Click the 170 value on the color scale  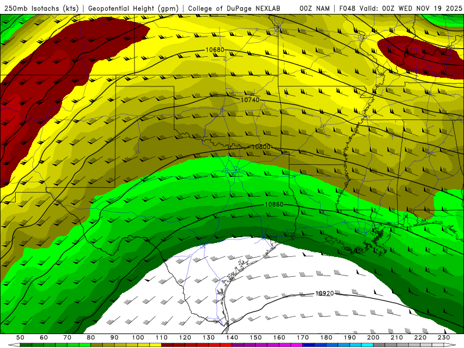point(303,338)
